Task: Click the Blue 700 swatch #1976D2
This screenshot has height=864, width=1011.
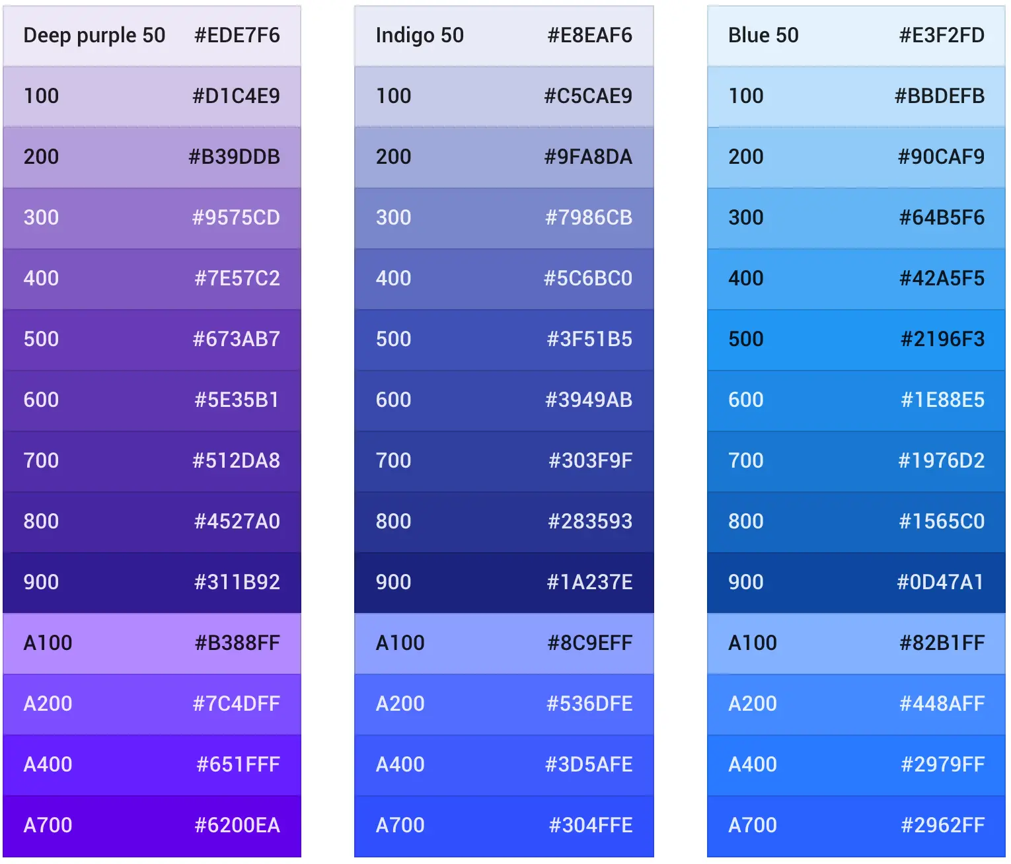Action: (x=856, y=461)
